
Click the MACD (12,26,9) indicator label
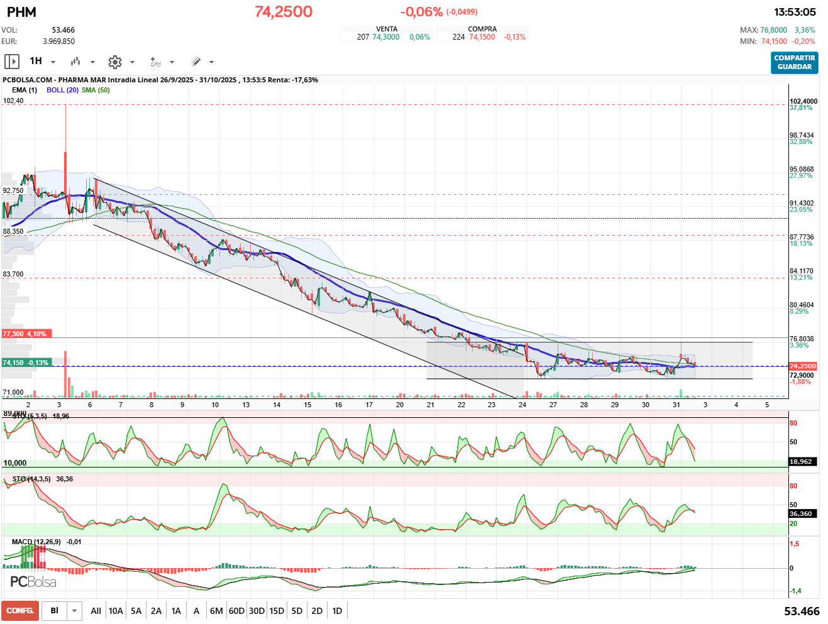[36, 542]
